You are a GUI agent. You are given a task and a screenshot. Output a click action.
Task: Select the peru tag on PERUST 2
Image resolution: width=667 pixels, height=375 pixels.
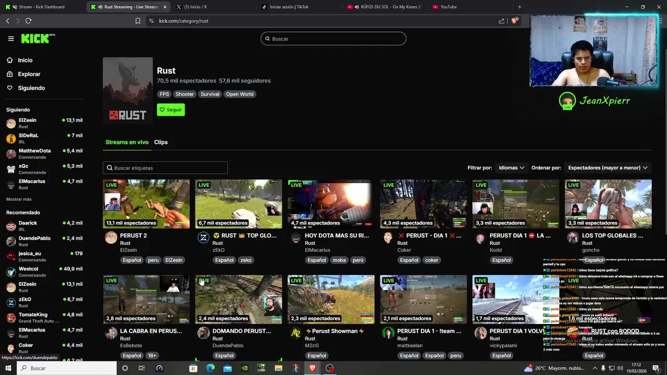point(153,260)
